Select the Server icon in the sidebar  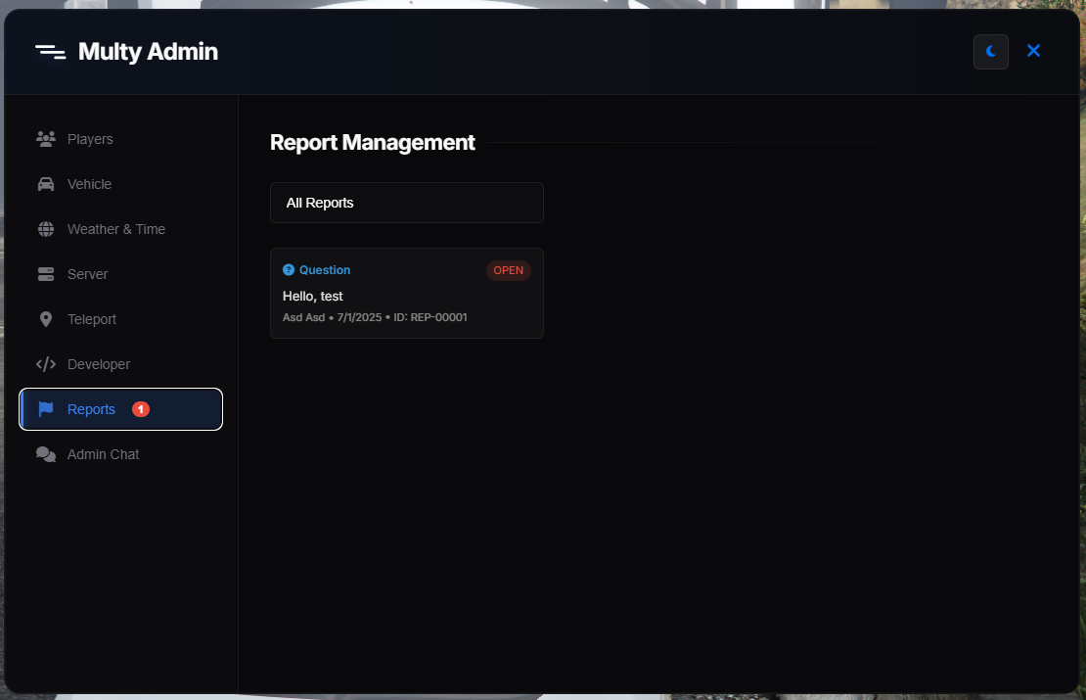(x=46, y=274)
